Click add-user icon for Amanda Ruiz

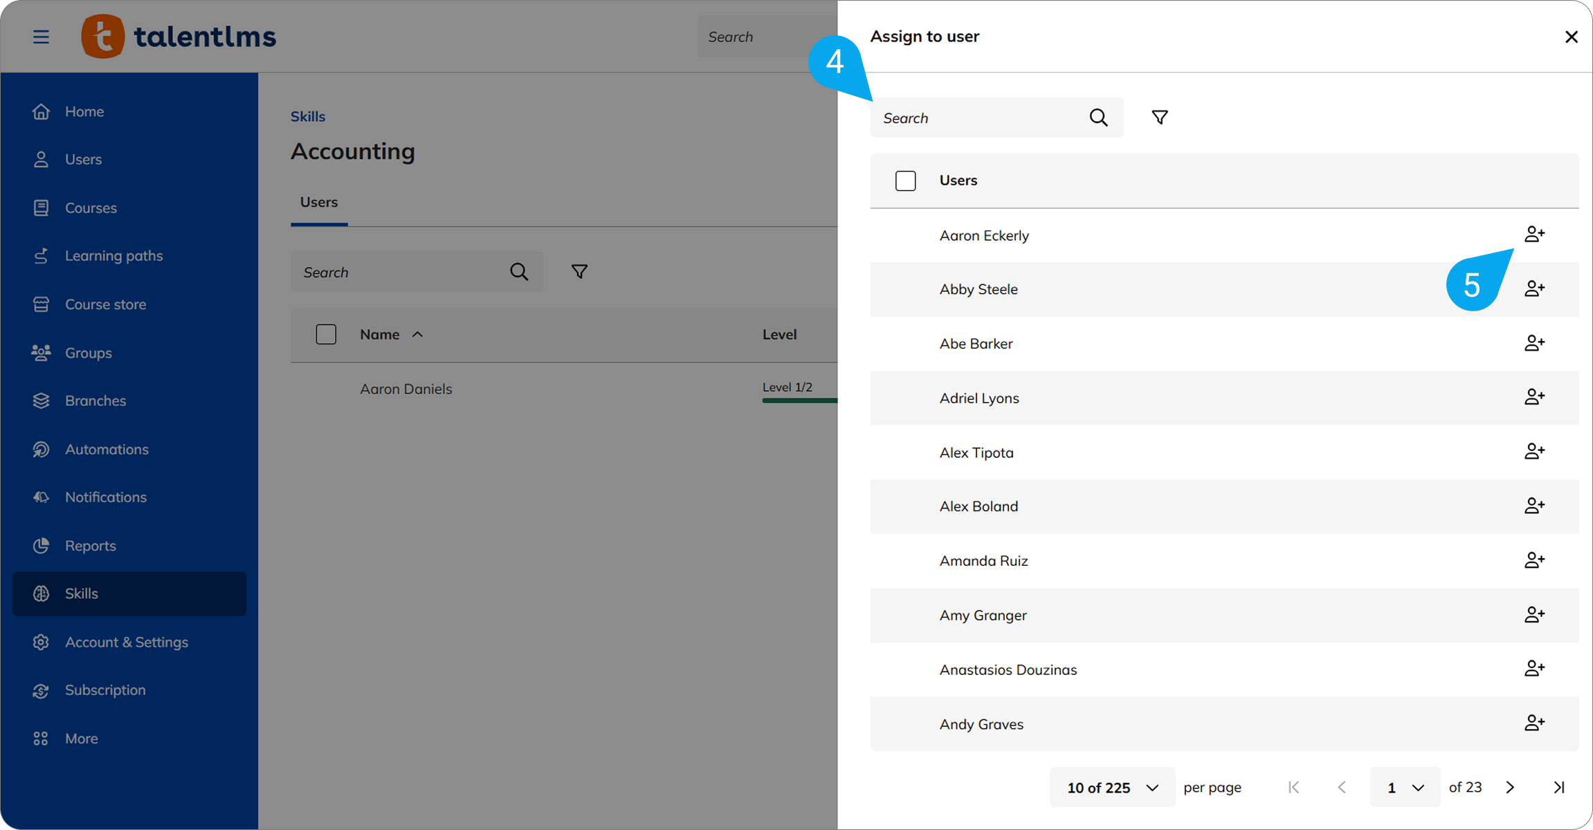coord(1533,560)
